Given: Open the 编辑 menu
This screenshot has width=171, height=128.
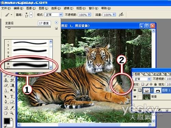Looking at the screenshot, I should [x=18, y=8].
